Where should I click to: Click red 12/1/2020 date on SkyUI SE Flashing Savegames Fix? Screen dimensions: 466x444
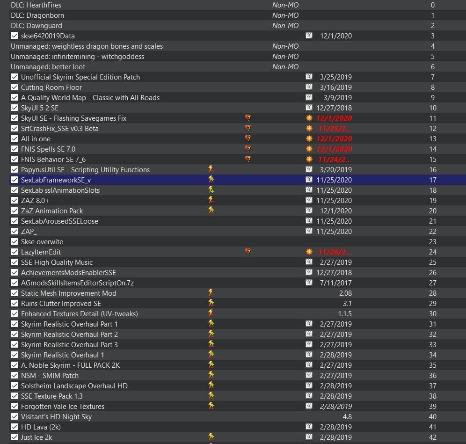[x=334, y=118]
